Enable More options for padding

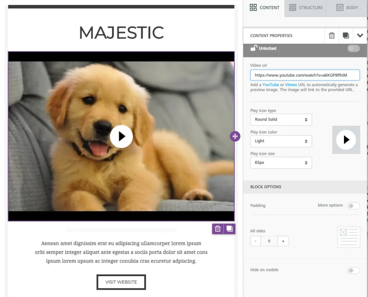(353, 205)
